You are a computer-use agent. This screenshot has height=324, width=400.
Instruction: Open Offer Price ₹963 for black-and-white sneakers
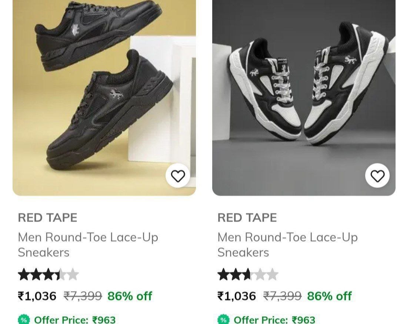274,320
